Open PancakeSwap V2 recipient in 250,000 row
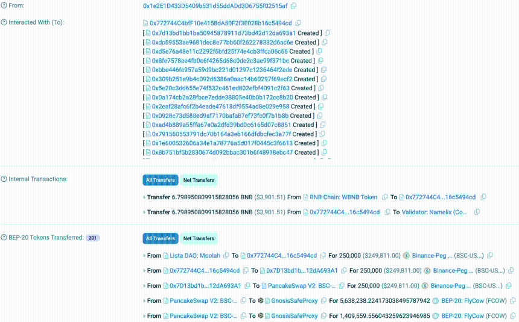 302,286
